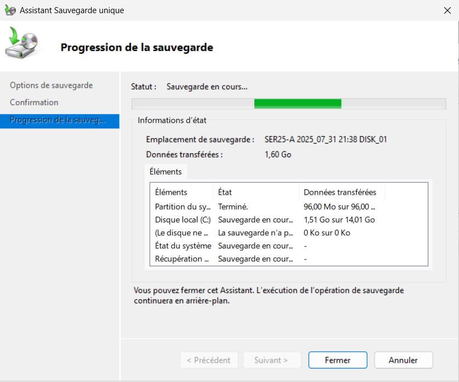The height and width of the screenshot is (382, 459).
Task: Select the État du système row
Action: tap(183, 246)
